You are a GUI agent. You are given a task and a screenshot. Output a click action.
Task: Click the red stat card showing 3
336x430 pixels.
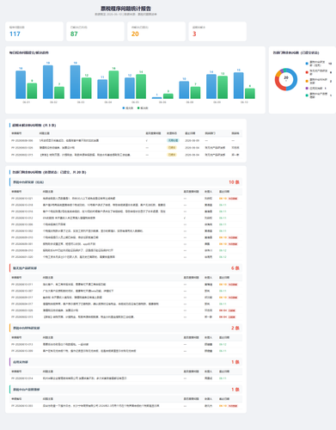coord(217,31)
